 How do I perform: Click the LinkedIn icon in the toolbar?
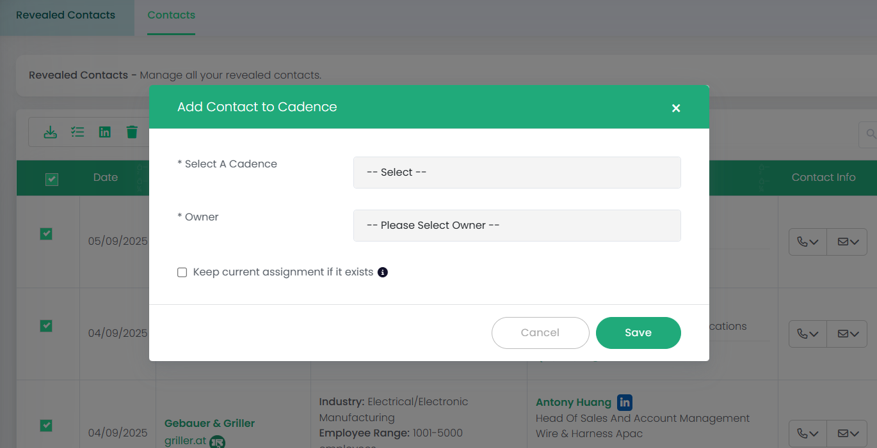click(x=105, y=132)
